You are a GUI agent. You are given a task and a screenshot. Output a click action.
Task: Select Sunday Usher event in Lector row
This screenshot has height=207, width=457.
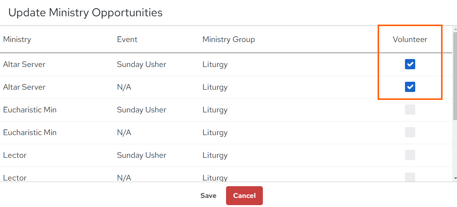click(x=142, y=155)
